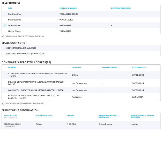Screen dimensions: 162x152
Task: Click the ABHISHEKCHAUHAN0023@GMAIL.COM email address
Action: click(25, 54)
